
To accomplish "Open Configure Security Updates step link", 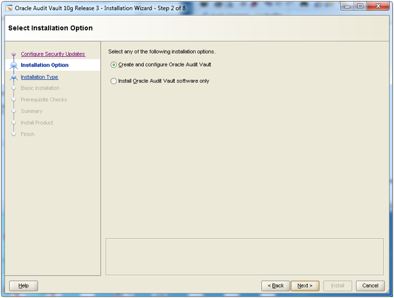I will (53, 54).
